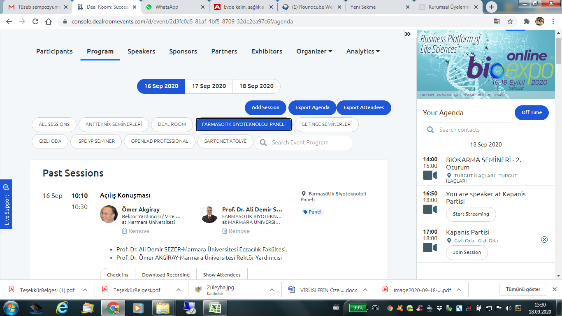Open the Exhibitors tab
The width and height of the screenshot is (562, 316).
(x=267, y=51)
